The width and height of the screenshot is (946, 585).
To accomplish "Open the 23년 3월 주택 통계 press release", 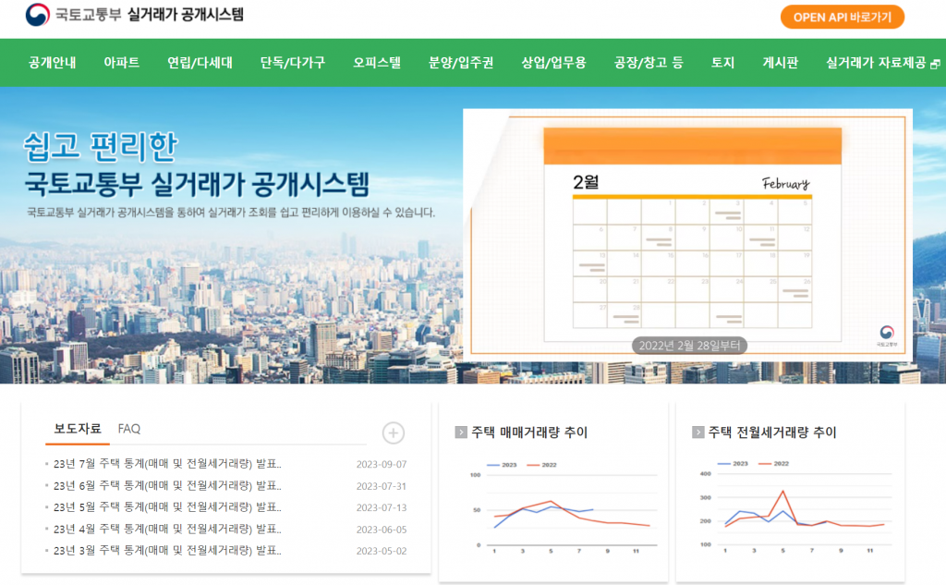I will [167, 551].
